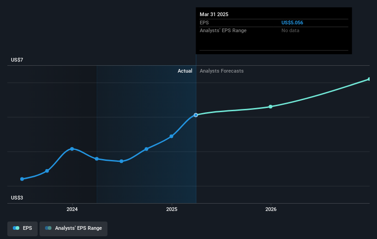
Task: Click the tooltip 'Analysts' EPS Range' row label
Action: coord(223,31)
